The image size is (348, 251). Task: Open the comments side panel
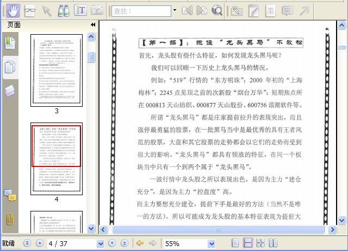[10, 196]
